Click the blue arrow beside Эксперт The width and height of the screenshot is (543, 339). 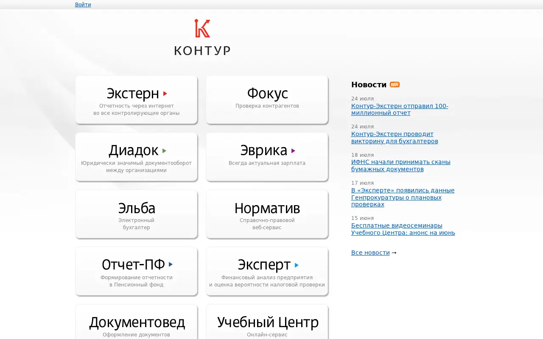coord(297,265)
